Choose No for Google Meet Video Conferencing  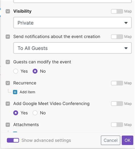[x=35, y=113]
